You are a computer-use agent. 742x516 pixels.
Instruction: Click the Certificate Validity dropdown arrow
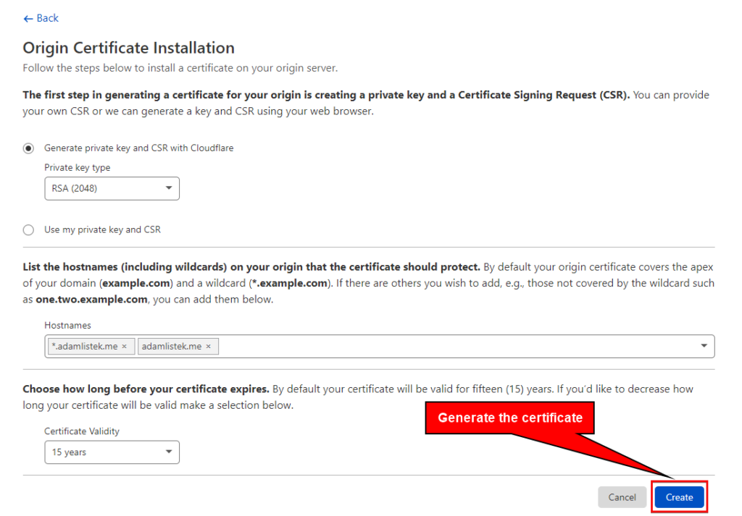(x=170, y=452)
